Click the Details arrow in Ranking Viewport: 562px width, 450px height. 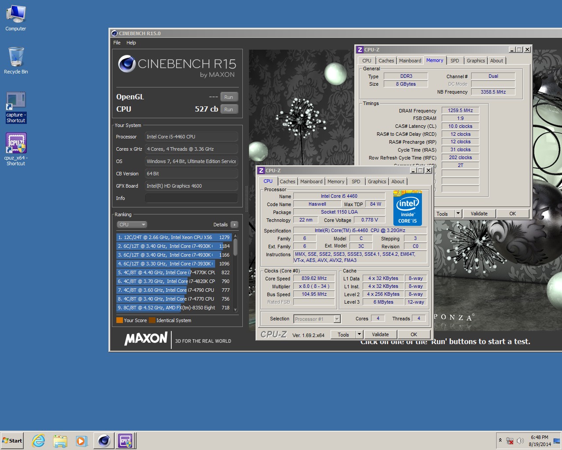pyautogui.click(x=234, y=225)
